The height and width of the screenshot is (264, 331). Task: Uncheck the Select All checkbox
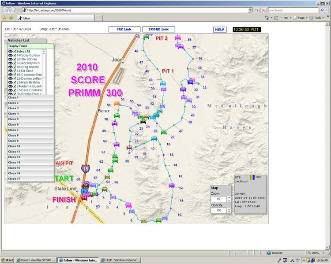[x=15, y=52]
